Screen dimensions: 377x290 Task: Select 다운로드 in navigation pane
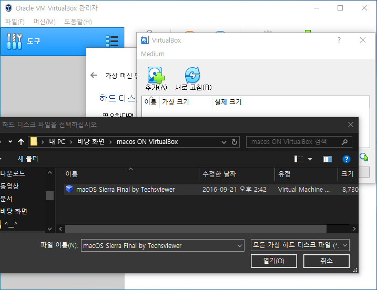13,173
